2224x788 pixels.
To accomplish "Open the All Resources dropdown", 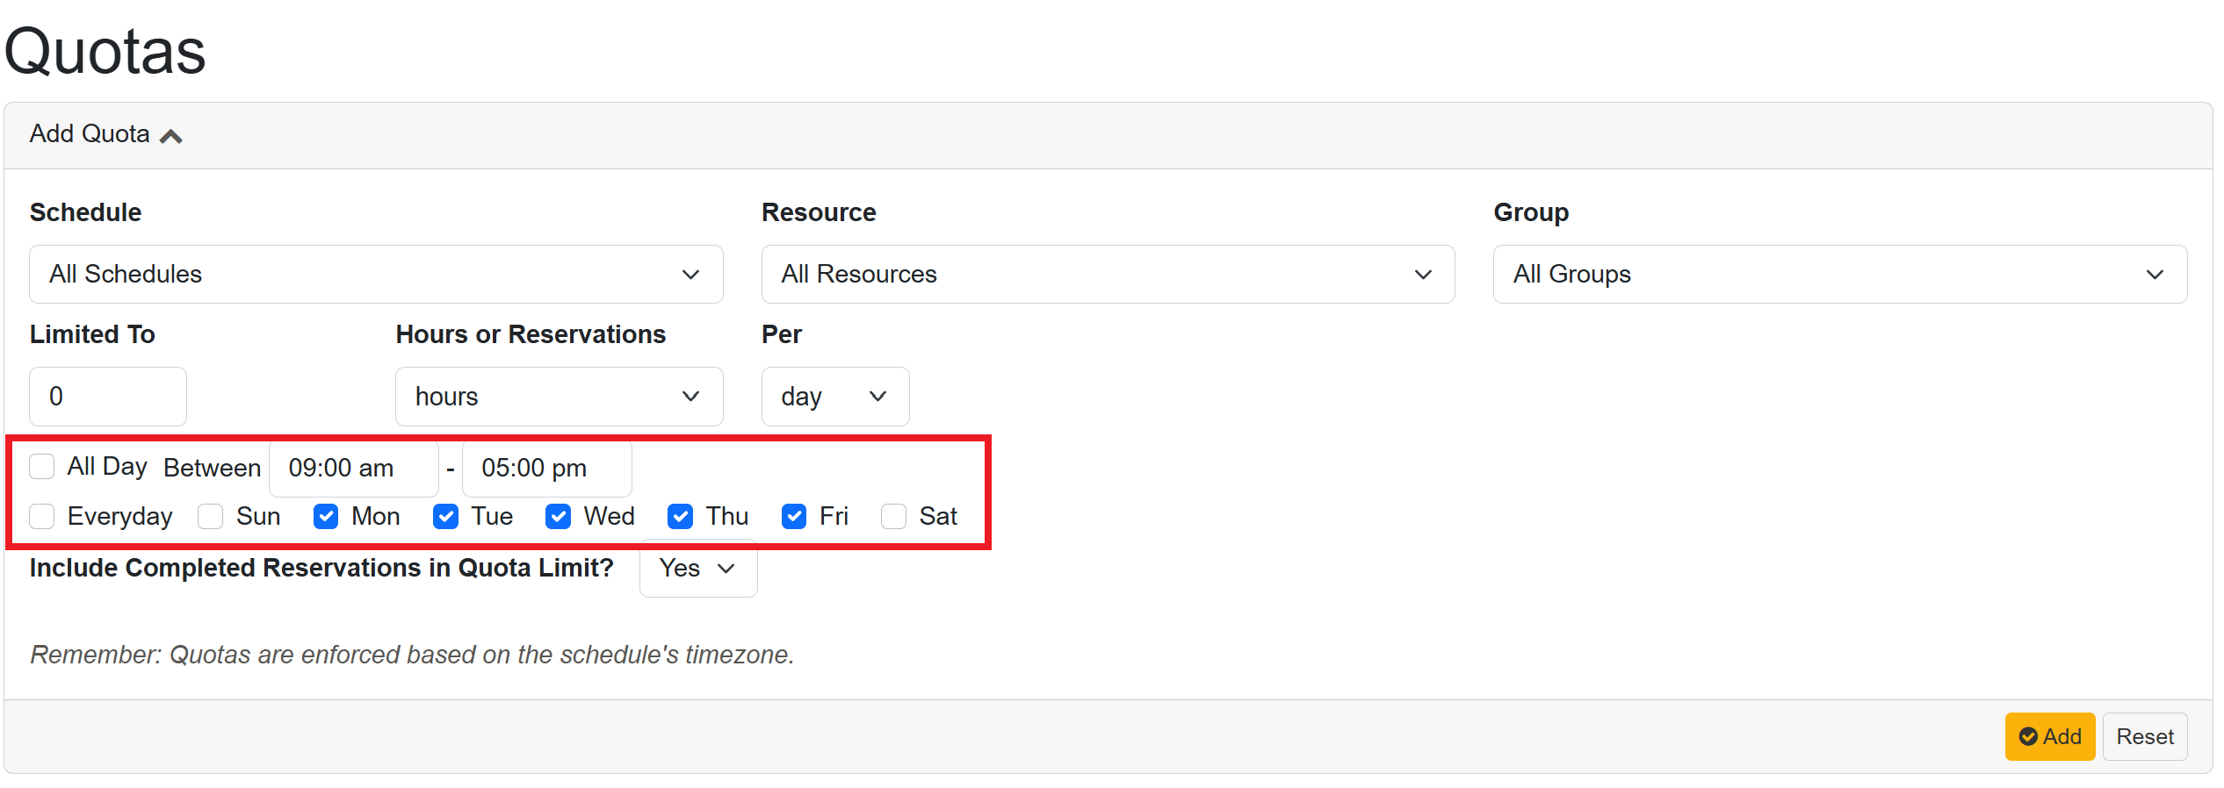I will 1107,275.
